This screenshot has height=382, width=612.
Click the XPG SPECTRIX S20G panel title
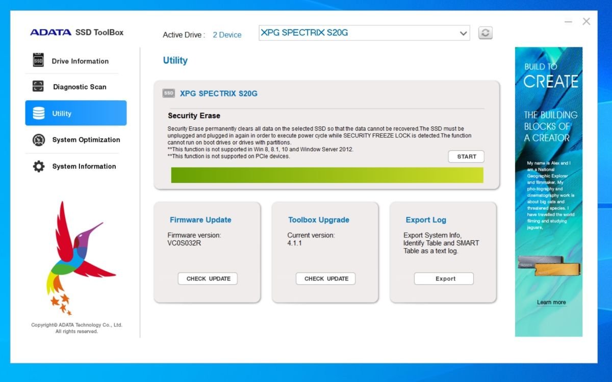point(219,94)
